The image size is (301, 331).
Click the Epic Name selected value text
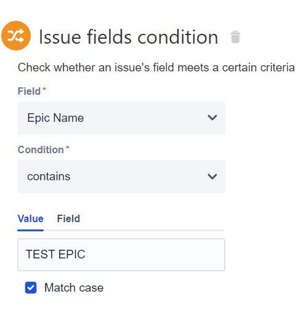(x=55, y=118)
